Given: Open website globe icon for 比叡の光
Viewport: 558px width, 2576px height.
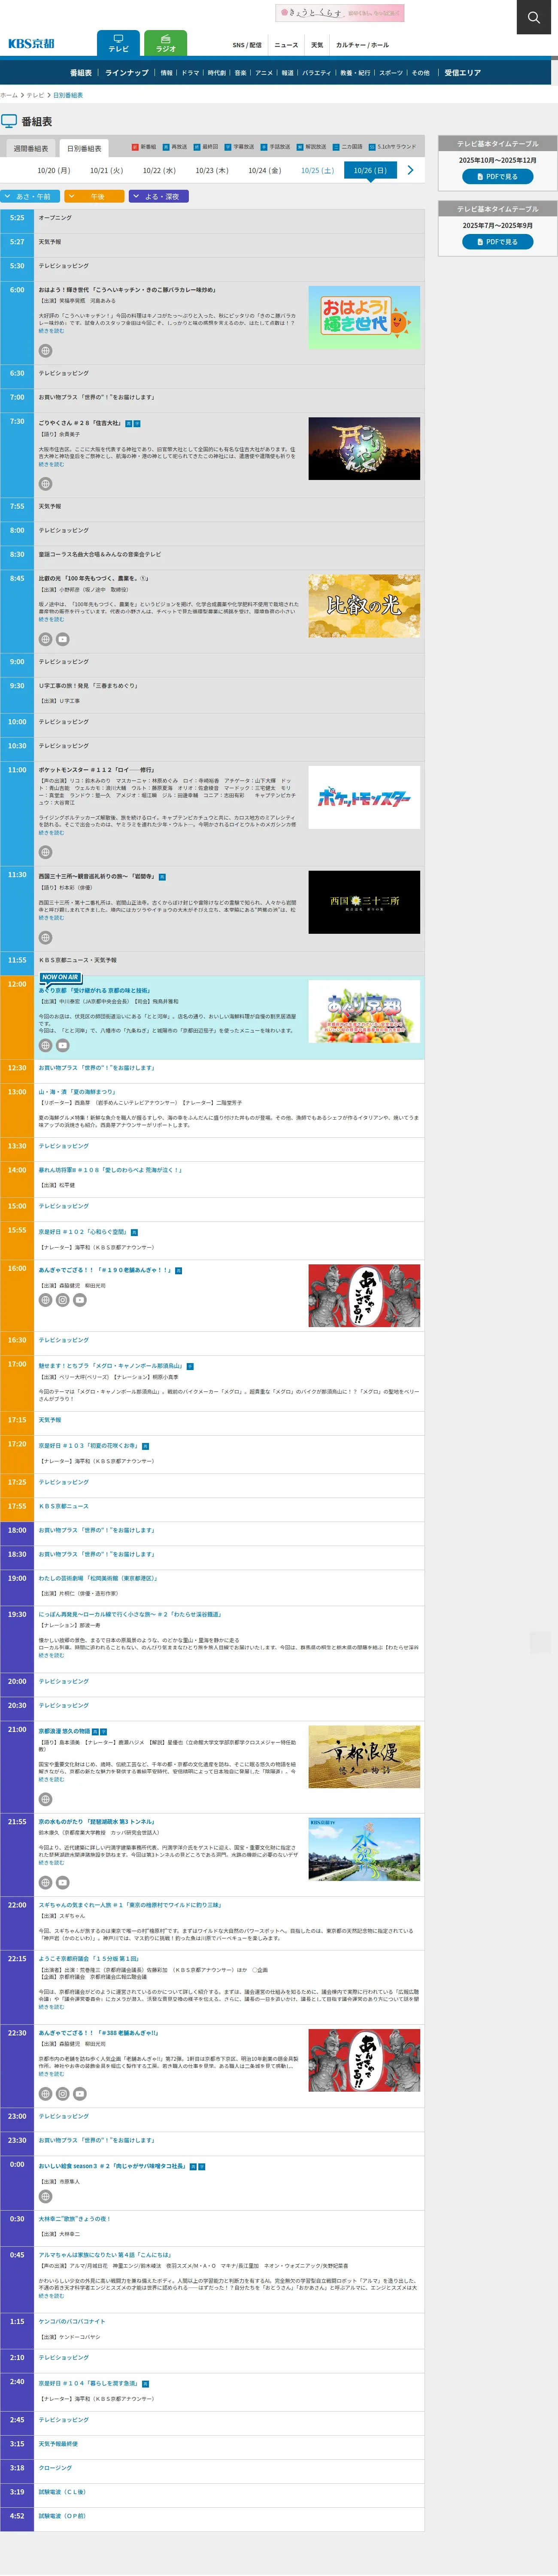Looking at the screenshot, I should pyautogui.click(x=45, y=639).
